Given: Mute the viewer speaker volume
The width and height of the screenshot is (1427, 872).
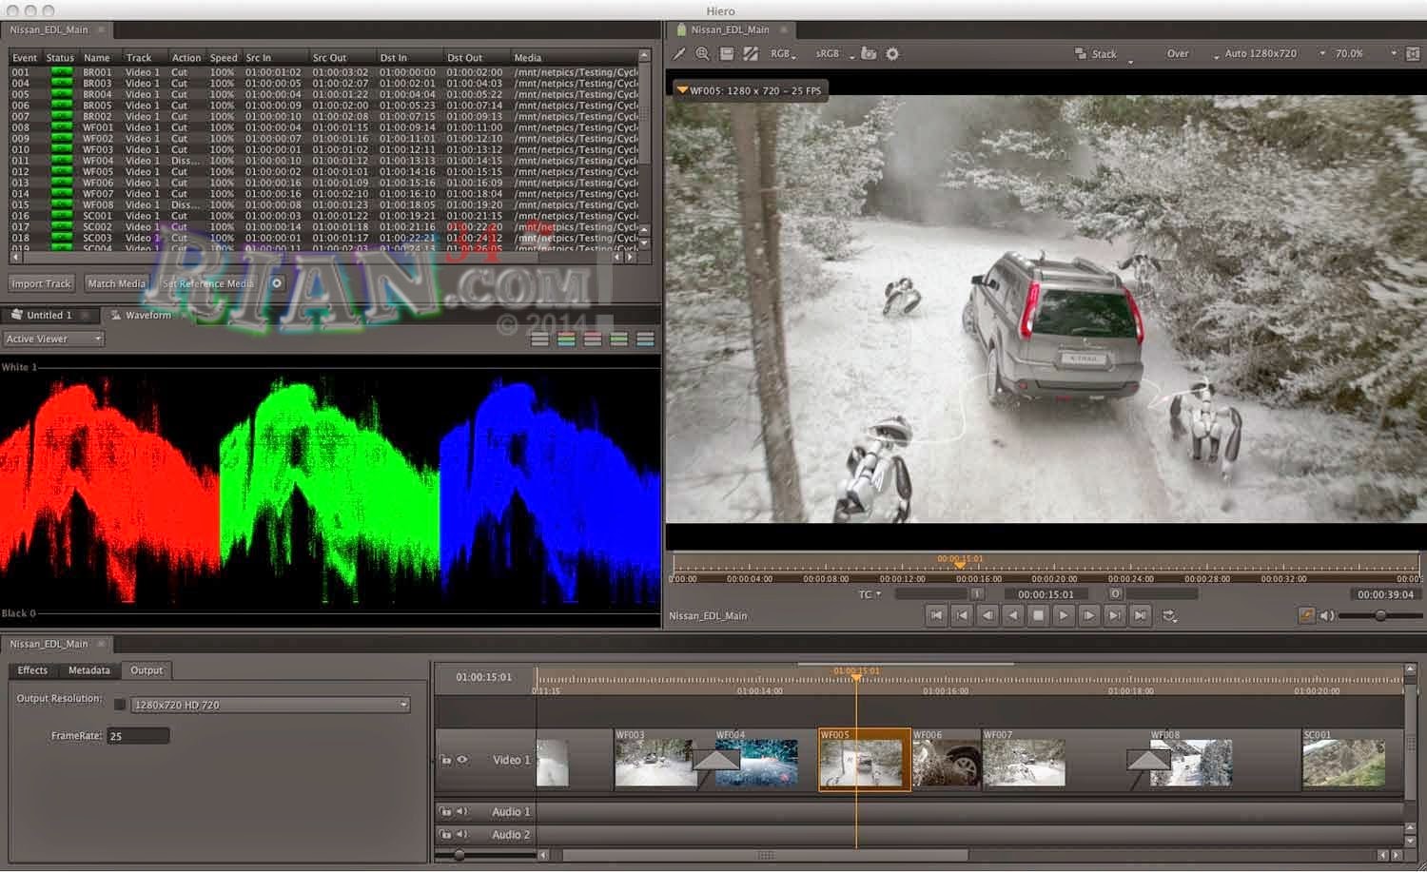Looking at the screenshot, I should [1327, 616].
